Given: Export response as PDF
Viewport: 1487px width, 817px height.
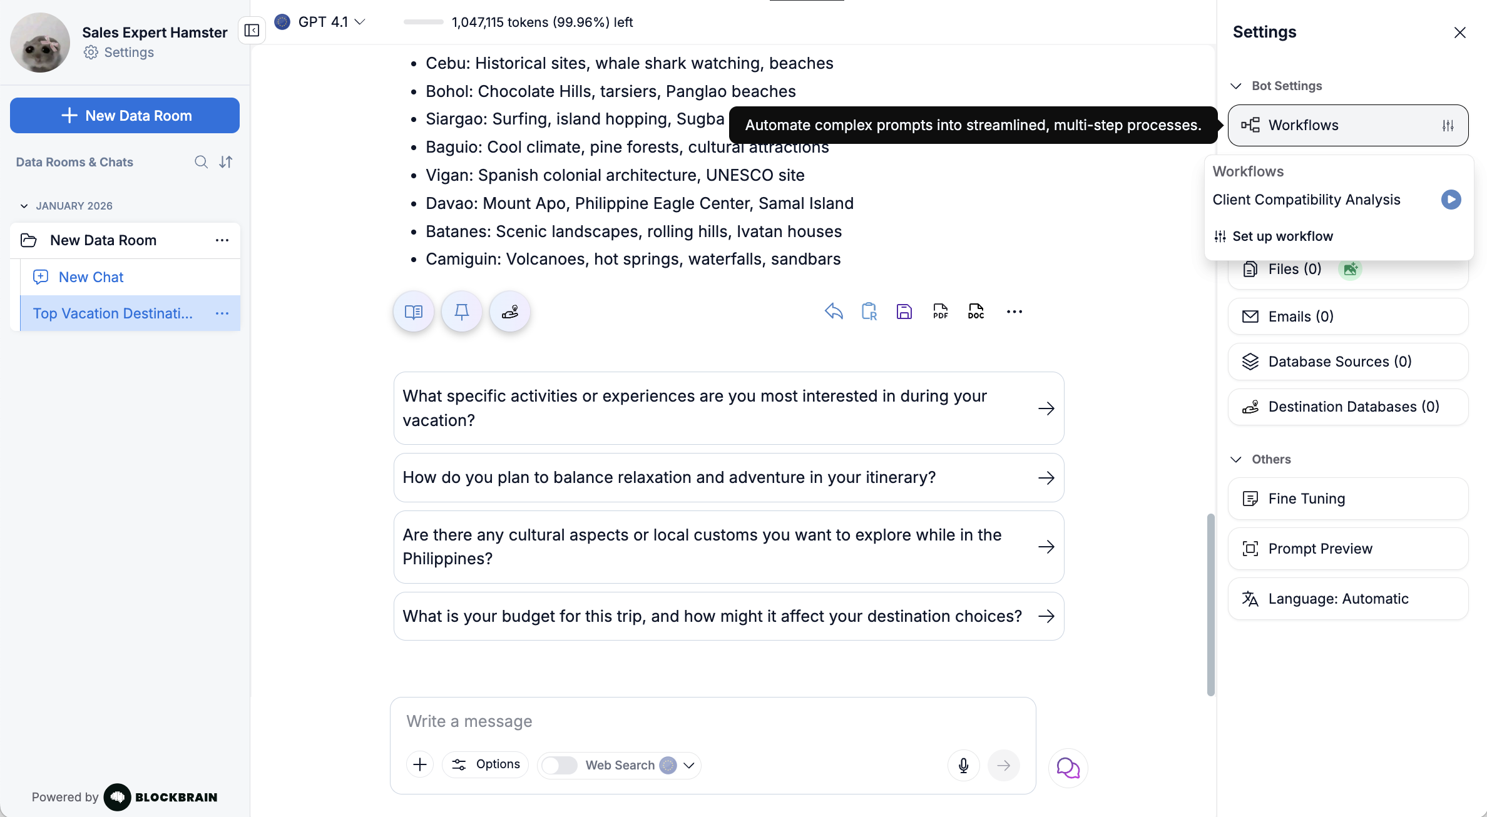Looking at the screenshot, I should 940,312.
